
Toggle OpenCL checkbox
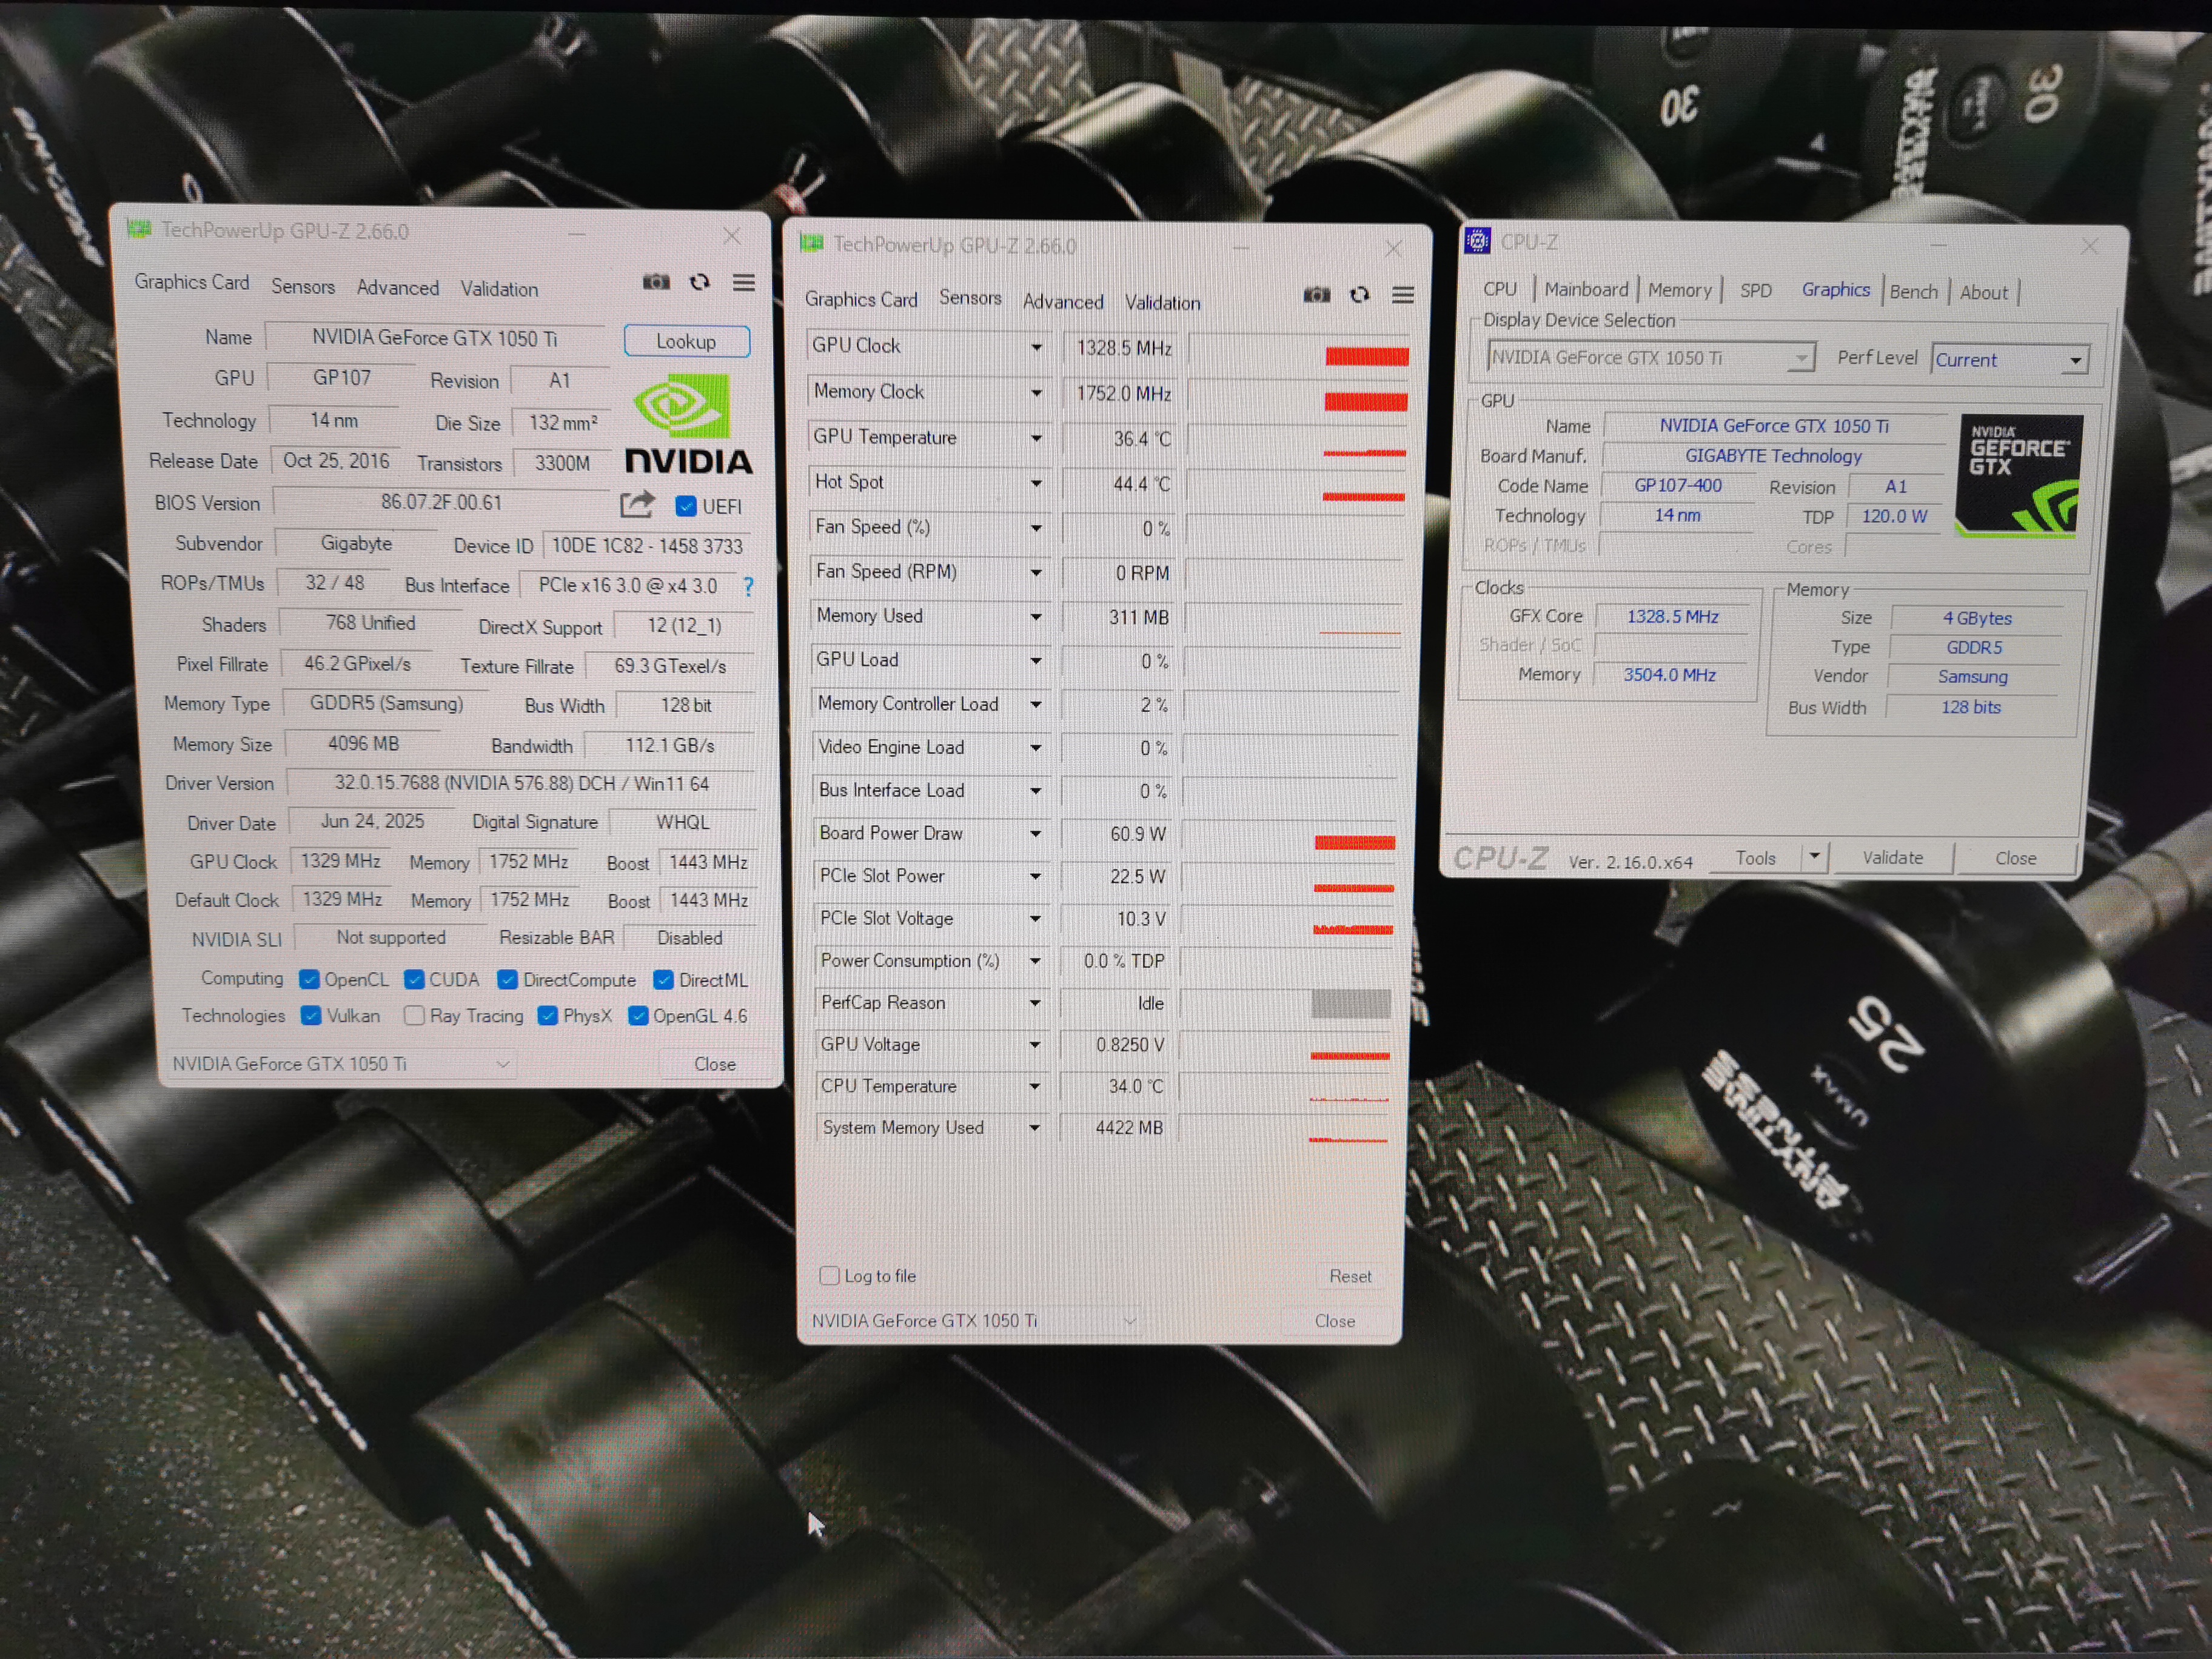point(309,979)
